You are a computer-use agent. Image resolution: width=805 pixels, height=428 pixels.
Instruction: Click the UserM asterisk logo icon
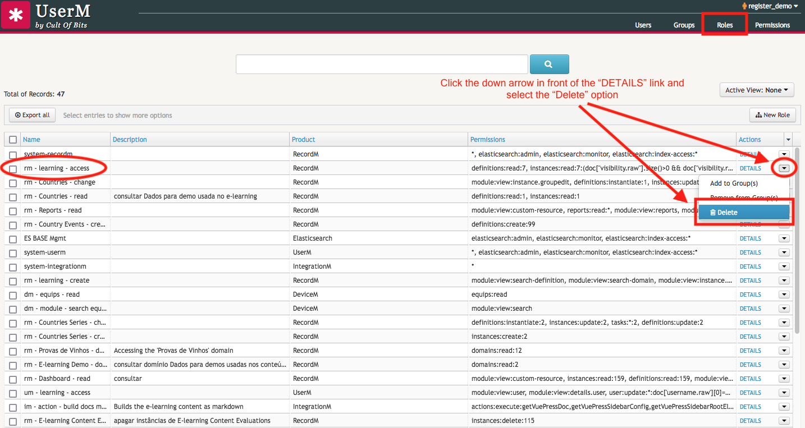pyautogui.click(x=15, y=15)
